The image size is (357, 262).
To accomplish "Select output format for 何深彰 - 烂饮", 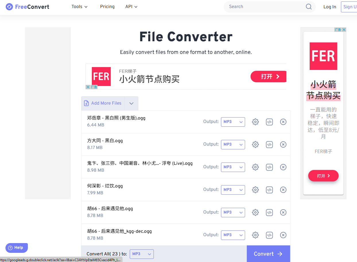I will [x=233, y=190].
